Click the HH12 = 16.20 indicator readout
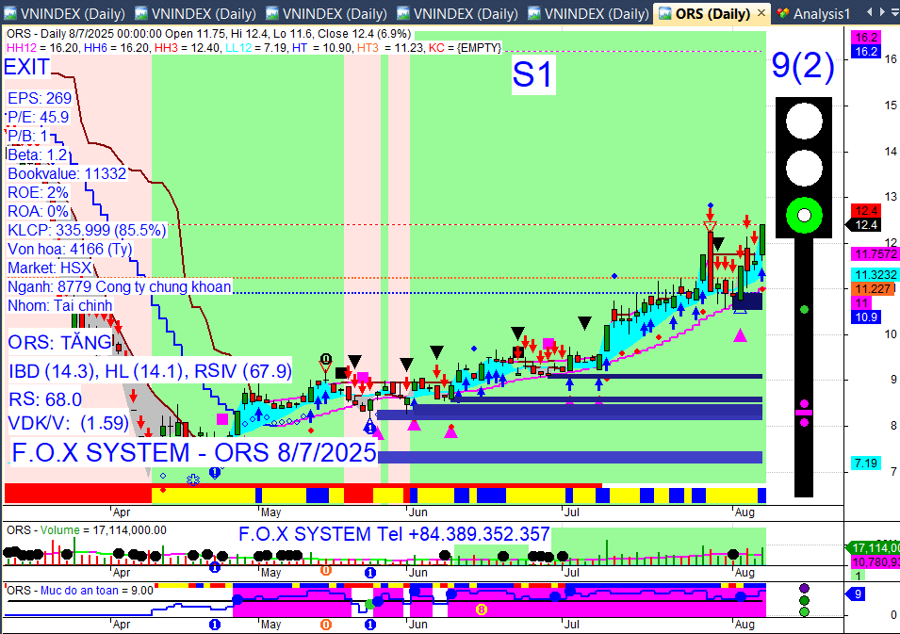 pos(43,48)
